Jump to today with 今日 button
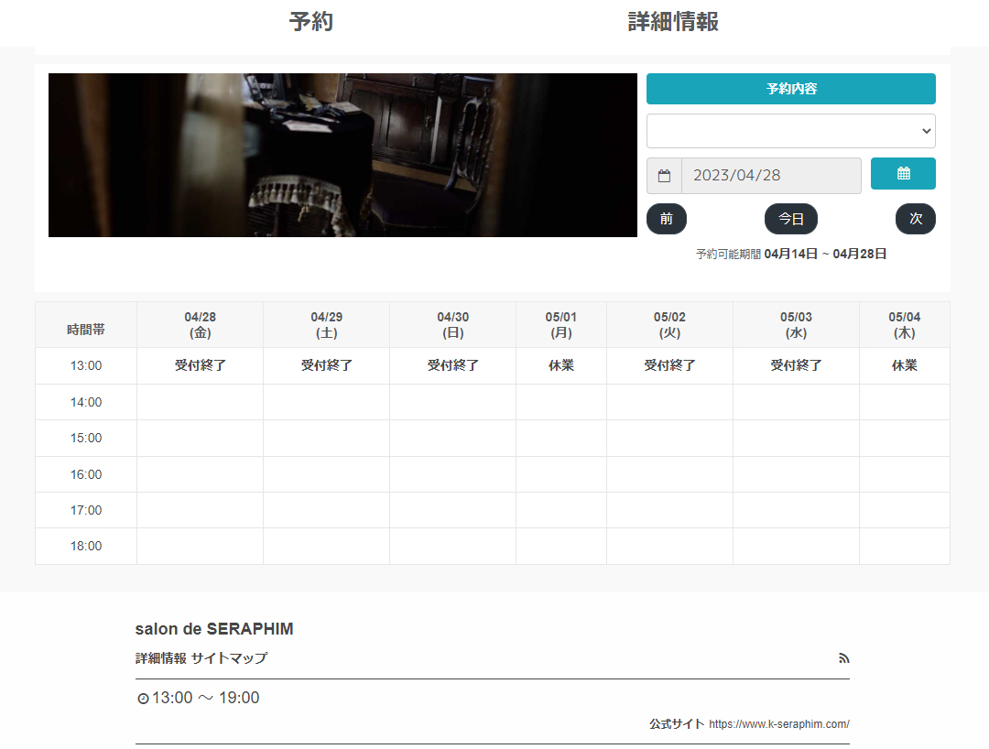 (790, 219)
